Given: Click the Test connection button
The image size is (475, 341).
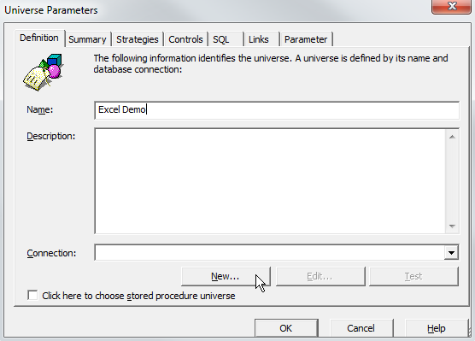Looking at the screenshot, I should 413,276.
